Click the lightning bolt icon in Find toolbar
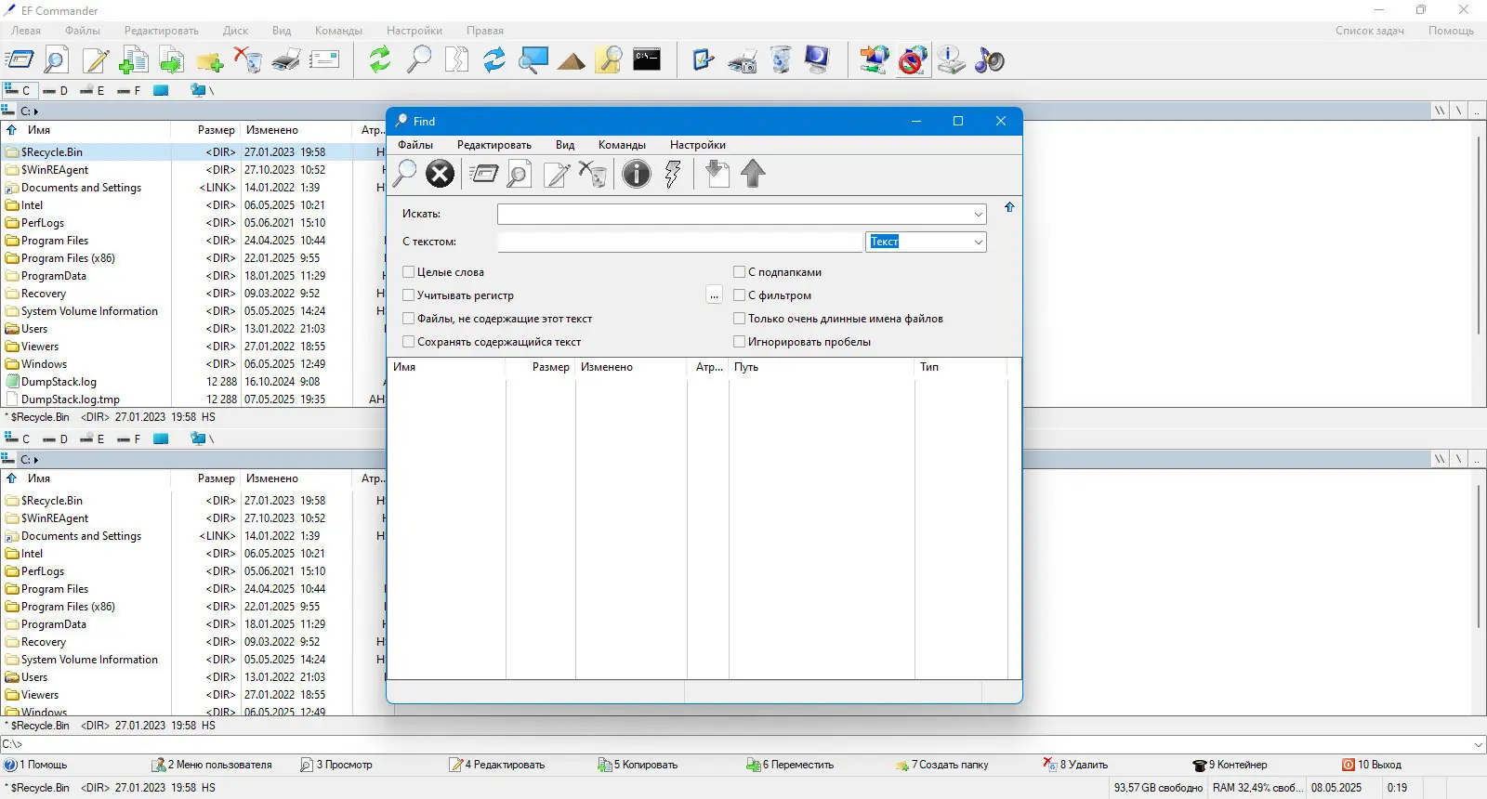This screenshot has height=799, width=1487. pyautogui.click(x=674, y=174)
